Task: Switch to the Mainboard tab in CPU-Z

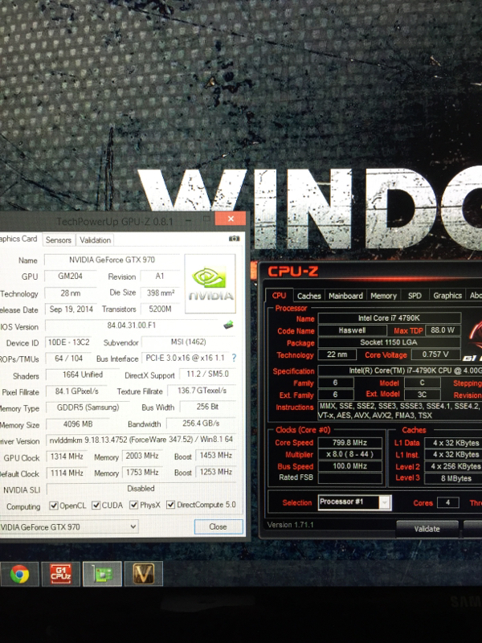Action: pos(345,296)
